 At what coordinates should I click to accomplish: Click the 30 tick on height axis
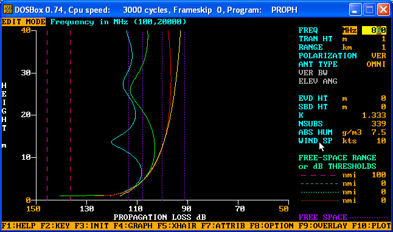point(26,73)
